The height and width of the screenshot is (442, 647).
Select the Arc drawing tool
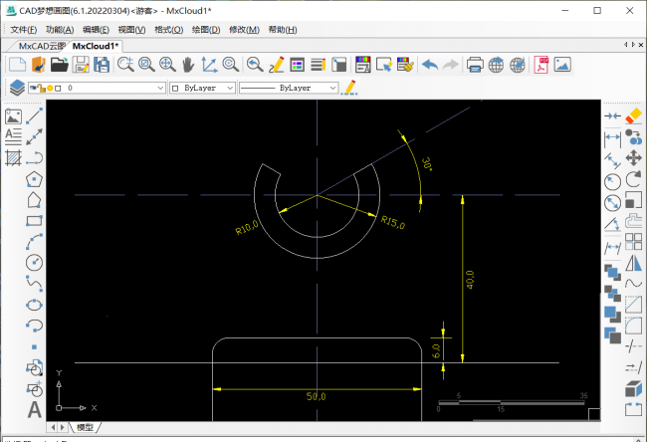(34, 242)
